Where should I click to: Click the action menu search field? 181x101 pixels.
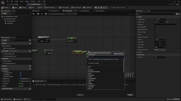click(105, 57)
